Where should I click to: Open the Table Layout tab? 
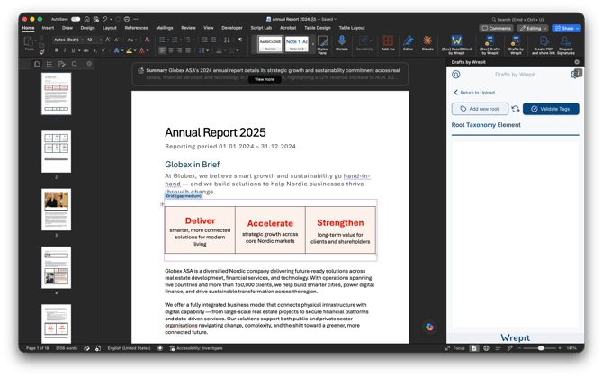click(x=352, y=28)
